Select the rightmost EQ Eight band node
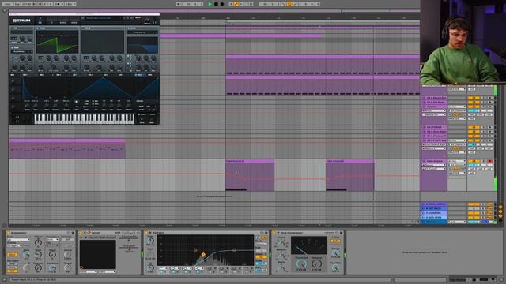The height and width of the screenshot is (284, 506). point(235,250)
